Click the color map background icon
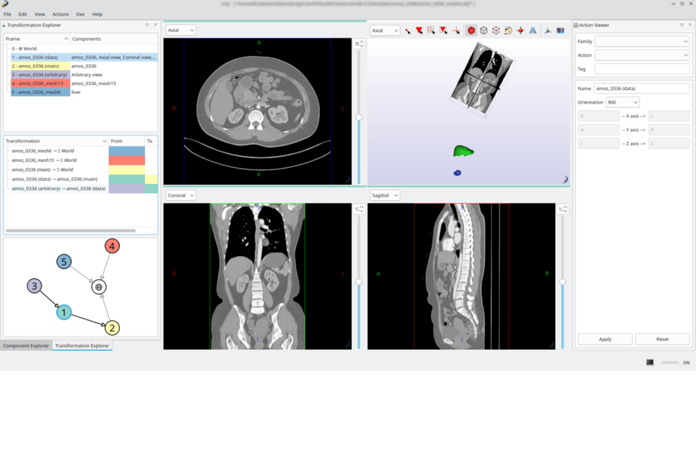 point(561,30)
